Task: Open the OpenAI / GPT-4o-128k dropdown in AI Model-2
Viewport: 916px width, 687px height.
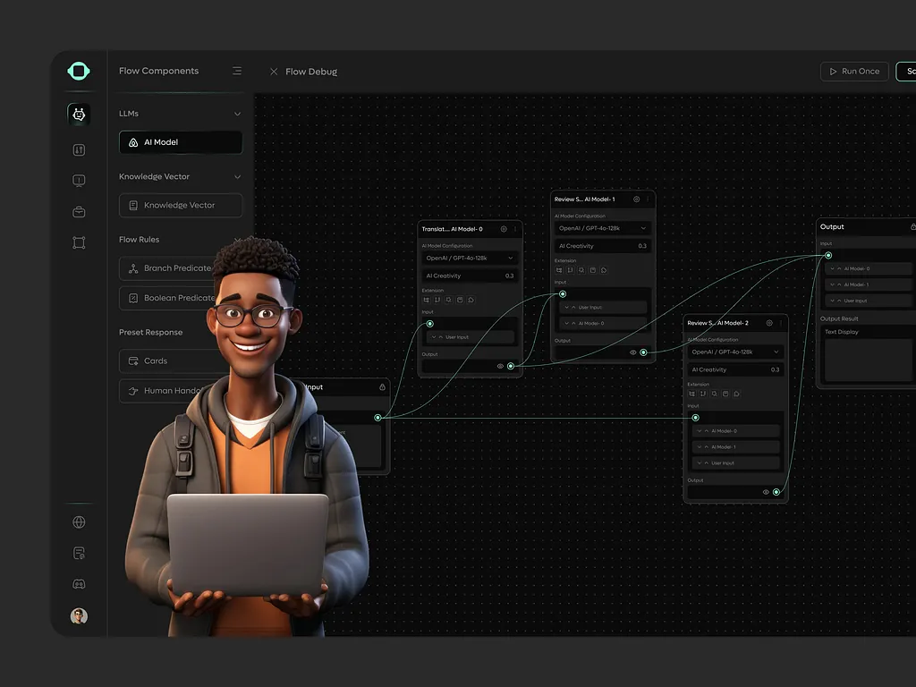Action: [735, 352]
